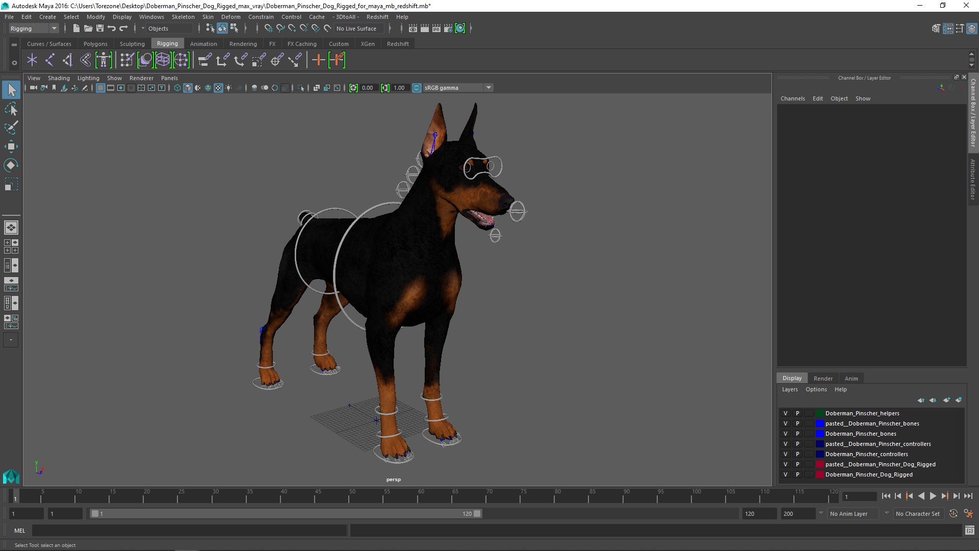Click the Select Camera icon in viewport bar
Viewport: 979px width, 551px height.
33,88
